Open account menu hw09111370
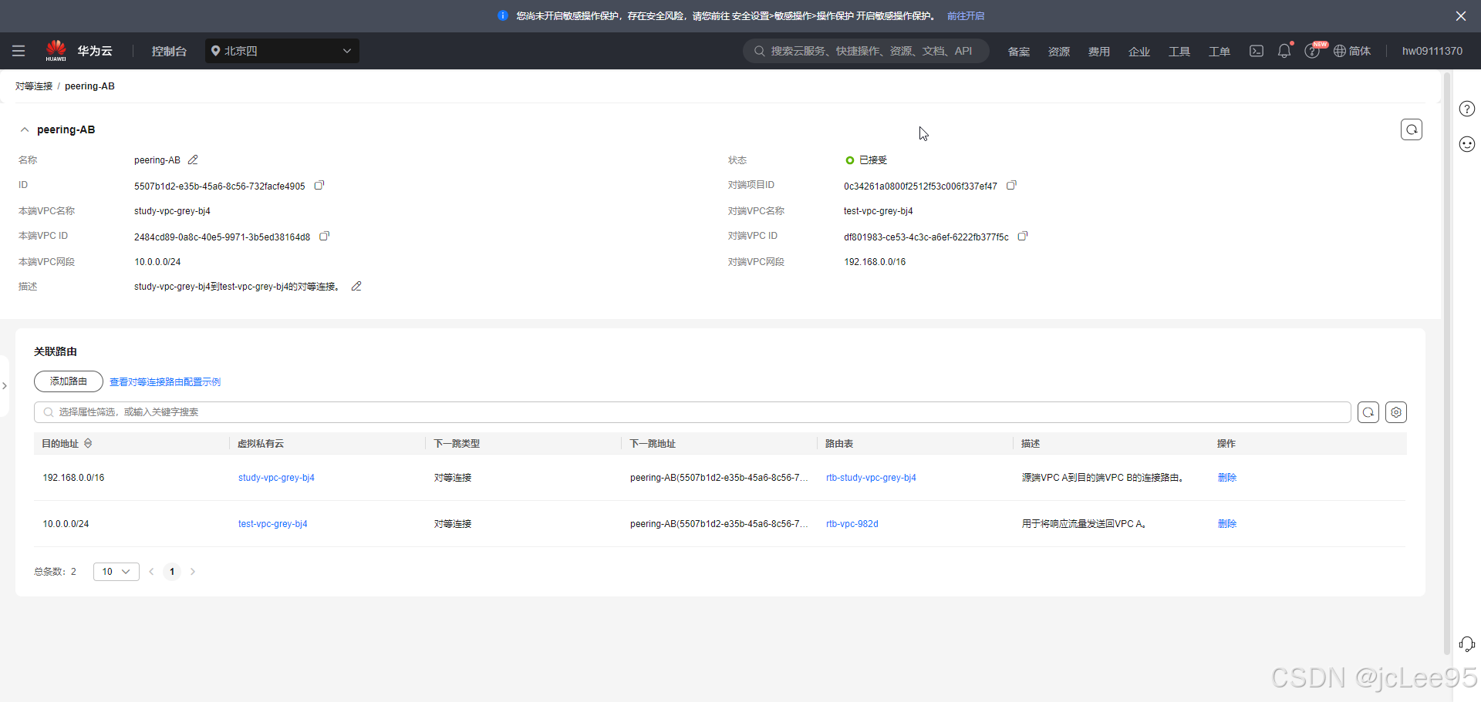This screenshot has width=1481, height=702. point(1432,51)
